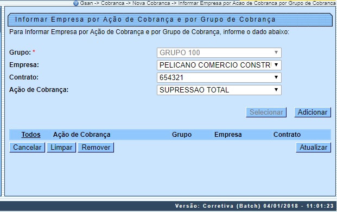Click the Ação de Cobrança column header
Viewport: 337px width, 212px height.
click(x=81, y=135)
